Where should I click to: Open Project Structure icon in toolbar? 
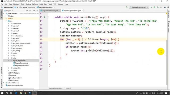165,7
